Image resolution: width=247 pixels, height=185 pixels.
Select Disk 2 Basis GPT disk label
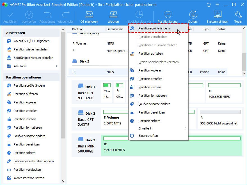[86, 119]
